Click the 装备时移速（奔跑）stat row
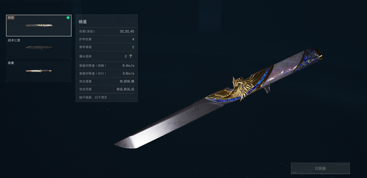The image size is (367, 178). click(107, 66)
